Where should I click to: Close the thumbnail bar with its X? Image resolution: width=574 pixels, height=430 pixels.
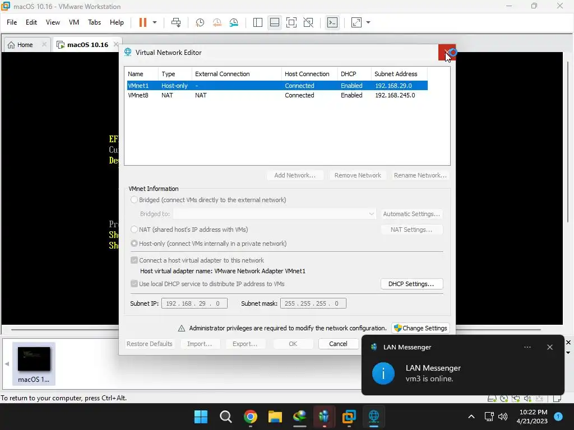[x=568, y=342]
